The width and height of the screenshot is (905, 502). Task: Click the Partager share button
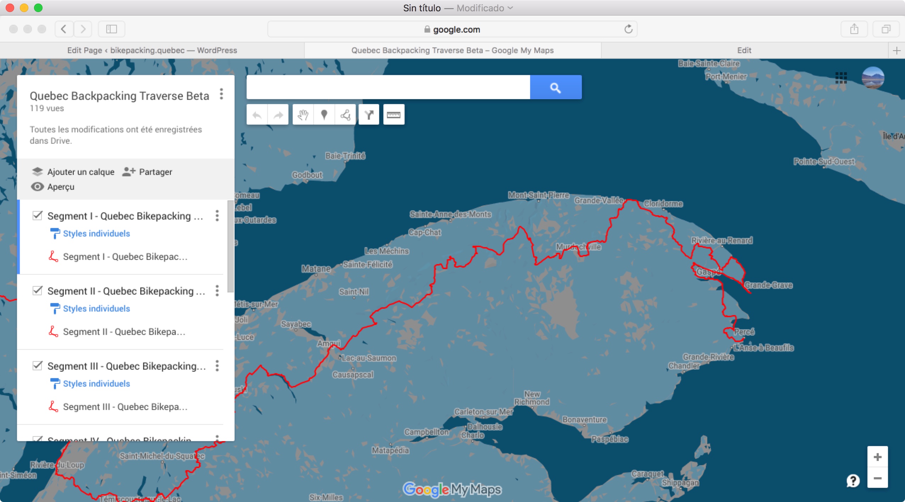147,172
